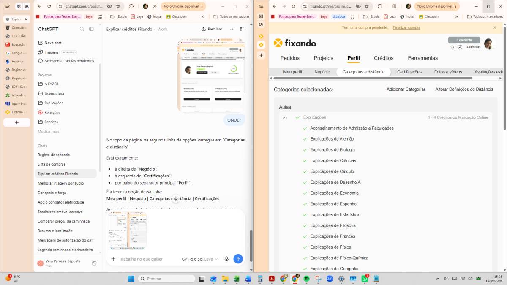The image size is (507, 285).
Task: Open the Ferramentas tab on Fixando
Action: 423,58
